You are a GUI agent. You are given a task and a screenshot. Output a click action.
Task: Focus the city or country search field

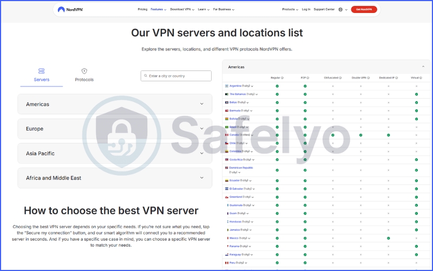(176, 76)
